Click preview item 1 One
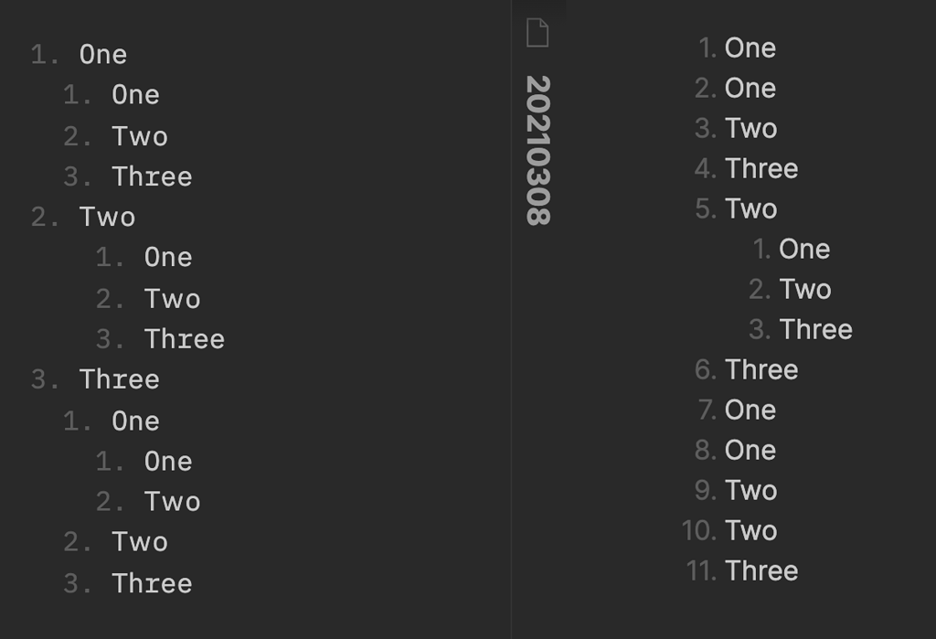The height and width of the screenshot is (639, 936). click(750, 48)
